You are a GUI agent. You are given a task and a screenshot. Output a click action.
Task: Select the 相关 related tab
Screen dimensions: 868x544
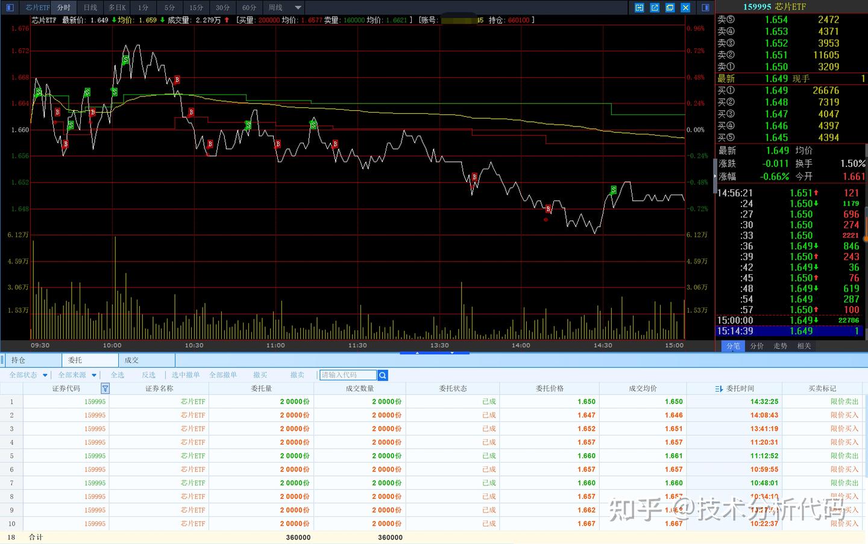(x=804, y=346)
